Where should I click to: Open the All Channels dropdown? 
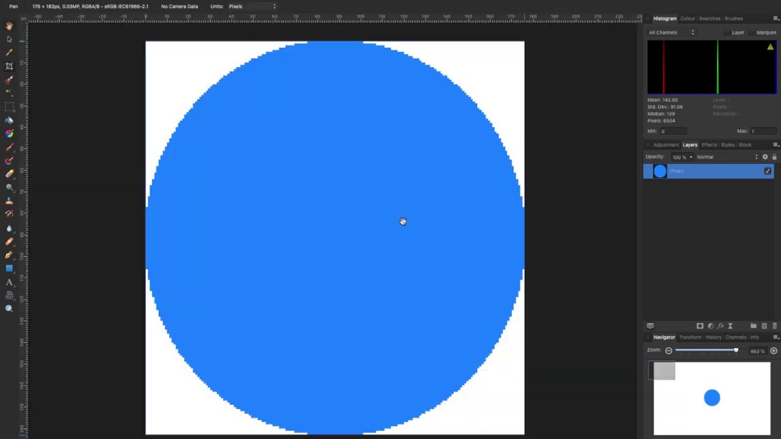pyautogui.click(x=671, y=32)
